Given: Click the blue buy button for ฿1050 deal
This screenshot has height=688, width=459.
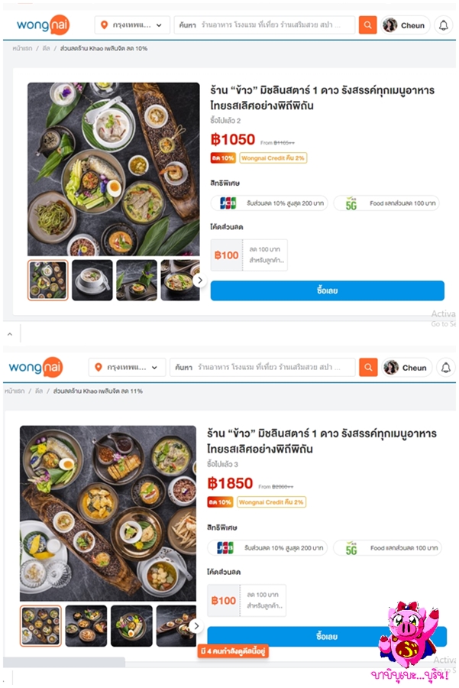Looking at the screenshot, I should pos(327,290).
